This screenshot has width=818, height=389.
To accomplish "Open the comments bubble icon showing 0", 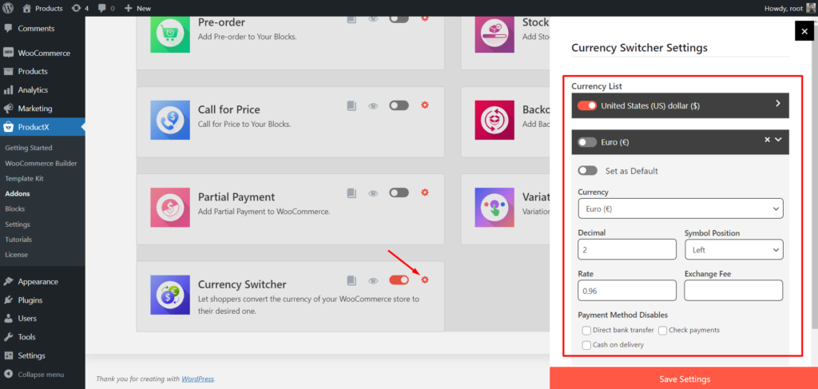I will pos(105,8).
